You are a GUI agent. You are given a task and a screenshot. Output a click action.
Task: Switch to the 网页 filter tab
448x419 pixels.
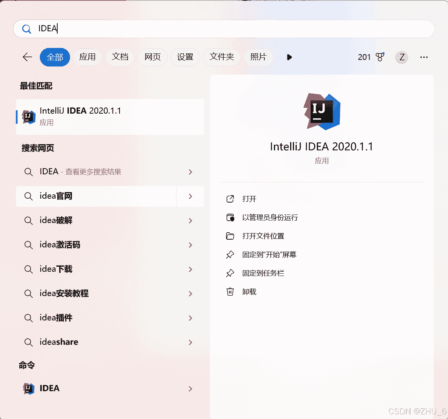[152, 57]
